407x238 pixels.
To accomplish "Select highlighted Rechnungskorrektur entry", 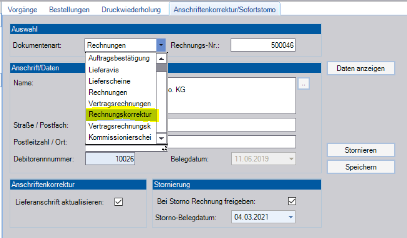I will (120, 115).
